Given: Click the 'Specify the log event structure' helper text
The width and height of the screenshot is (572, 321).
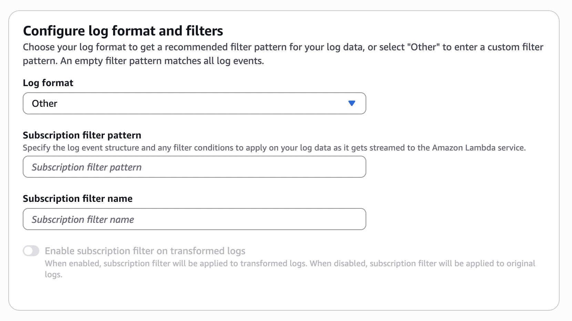Looking at the screenshot, I should pyautogui.click(x=274, y=148).
